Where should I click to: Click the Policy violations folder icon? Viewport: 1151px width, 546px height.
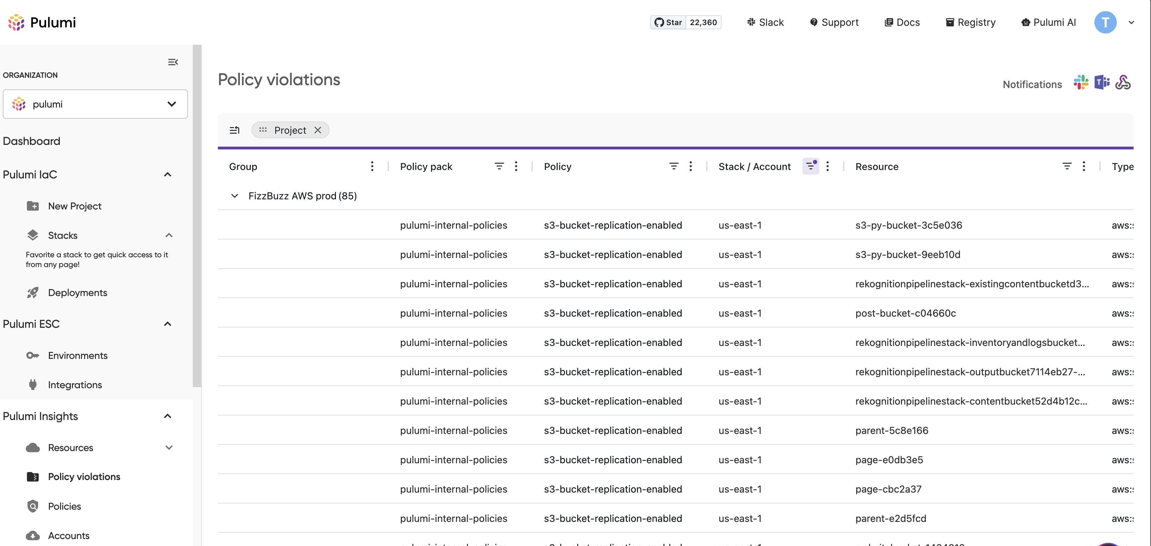click(x=32, y=477)
